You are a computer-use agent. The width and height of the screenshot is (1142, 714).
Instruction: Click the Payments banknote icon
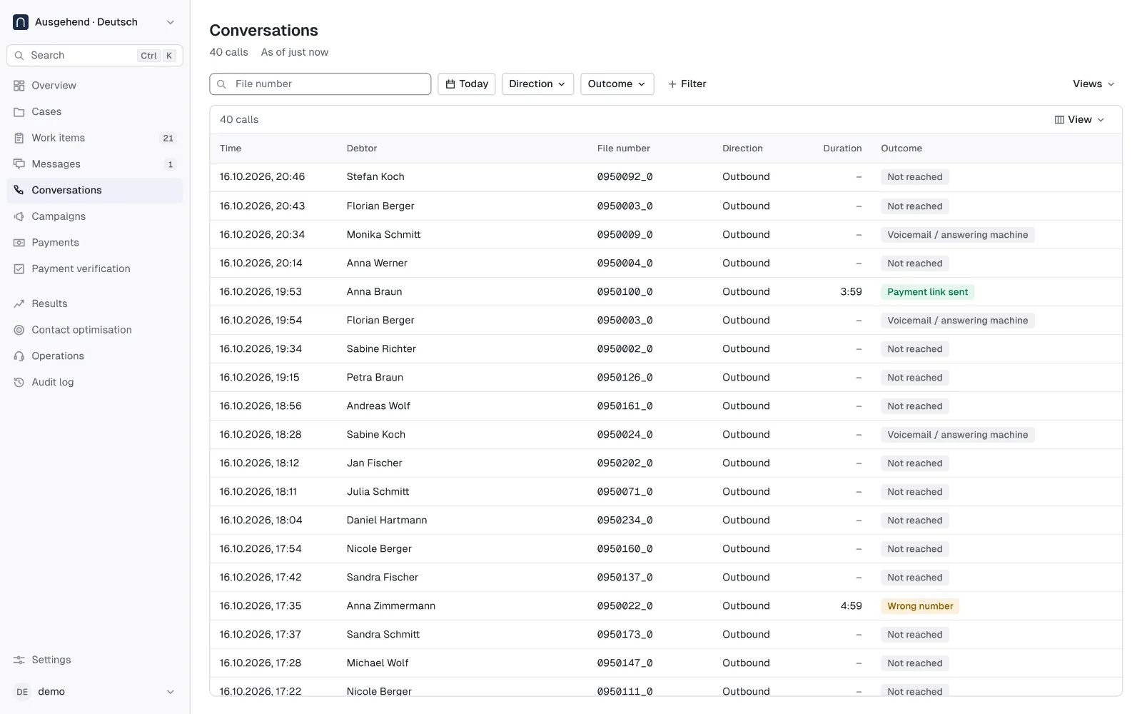pos(19,243)
